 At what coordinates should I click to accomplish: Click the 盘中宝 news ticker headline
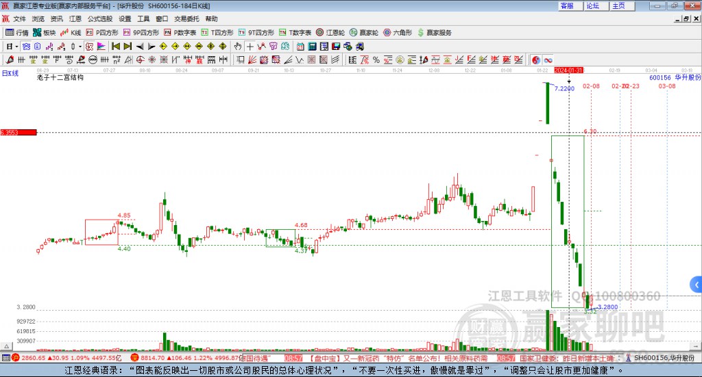(x=398, y=359)
